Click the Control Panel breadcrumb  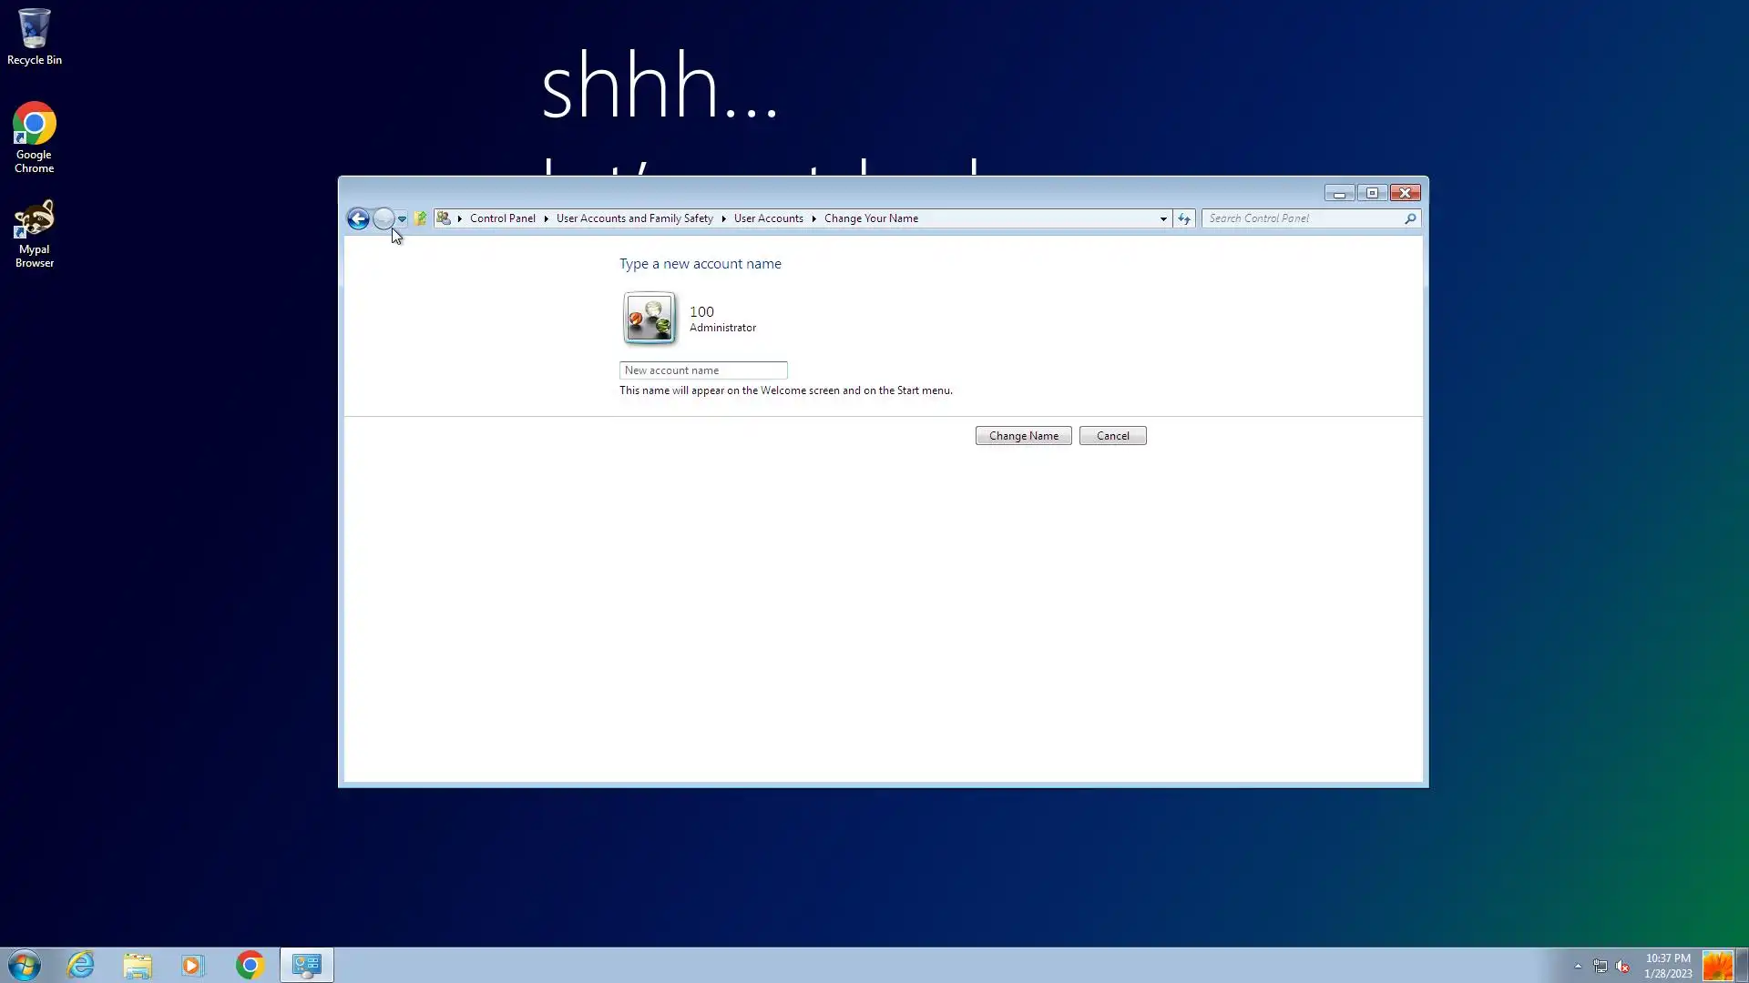pyautogui.click(x=502, y=218)
